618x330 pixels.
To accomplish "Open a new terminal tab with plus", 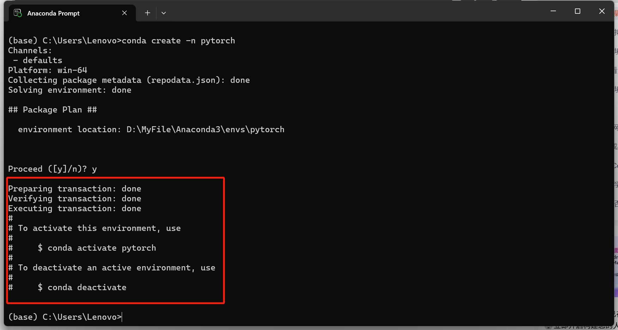I will (x=147, y=13).
